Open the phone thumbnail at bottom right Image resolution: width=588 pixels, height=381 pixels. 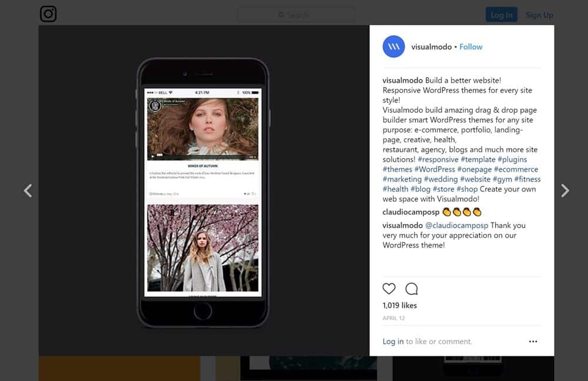pos(473,368)
